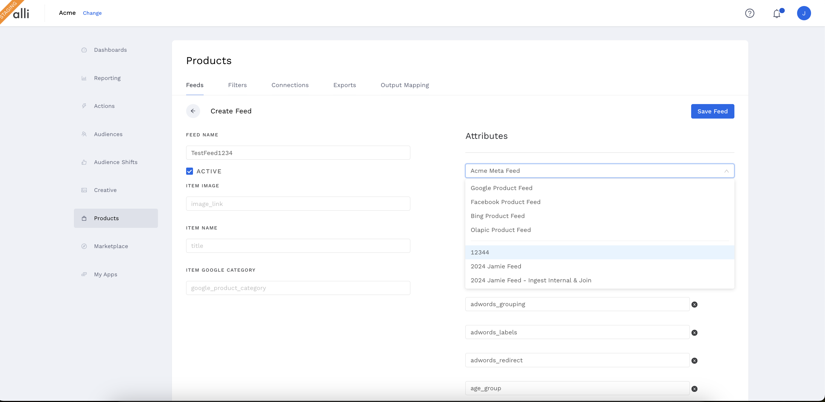
Task: Click the My Apps icon
Action: (84, 274)
